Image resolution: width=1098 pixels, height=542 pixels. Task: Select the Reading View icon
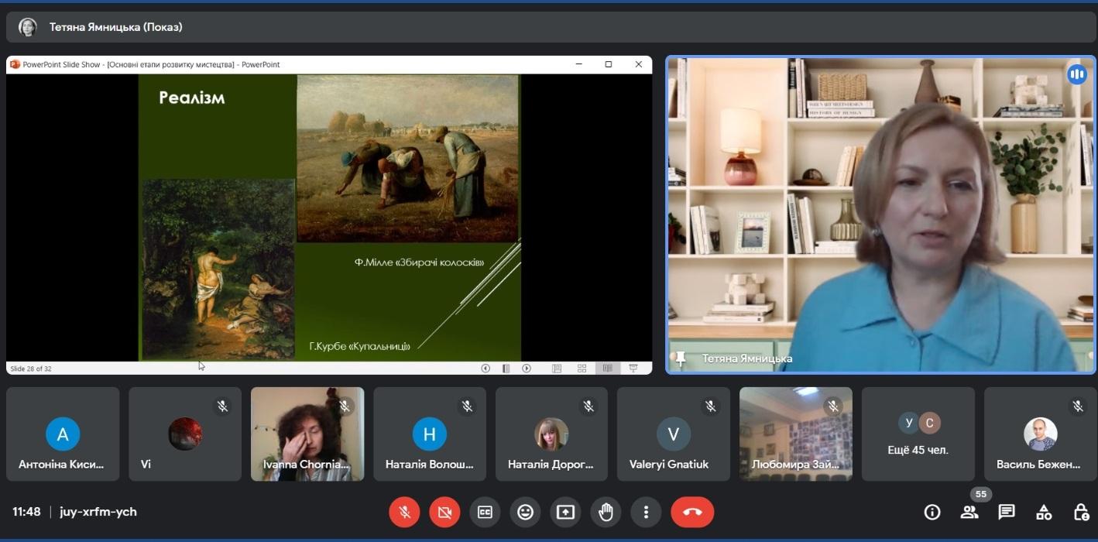tap(608, 369)
